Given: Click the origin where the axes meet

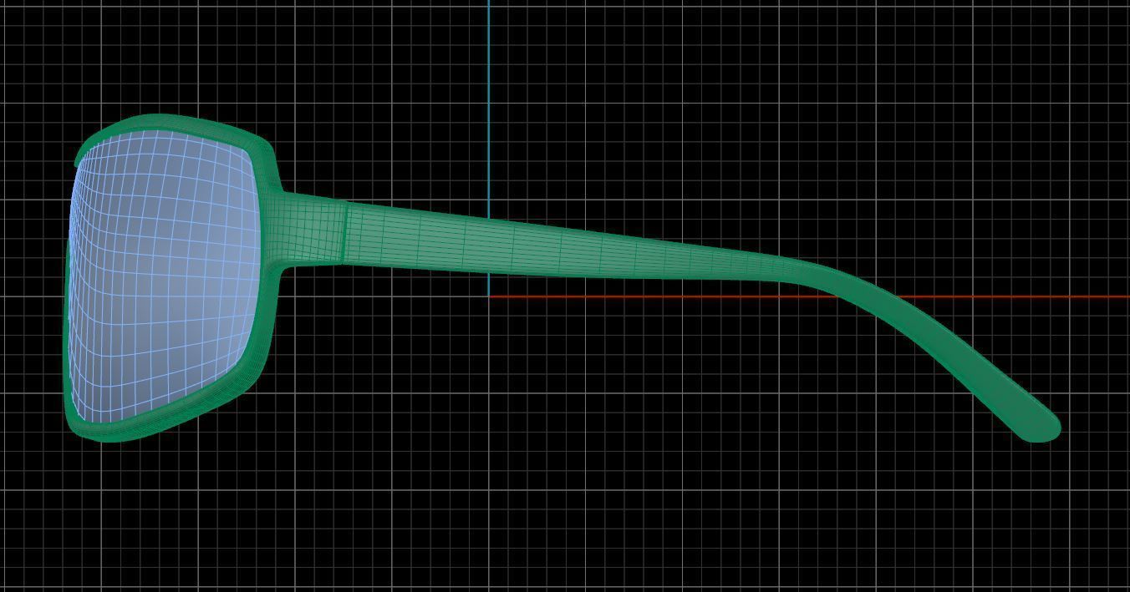Looking at the screenshot, I should [x=489, y=296].
